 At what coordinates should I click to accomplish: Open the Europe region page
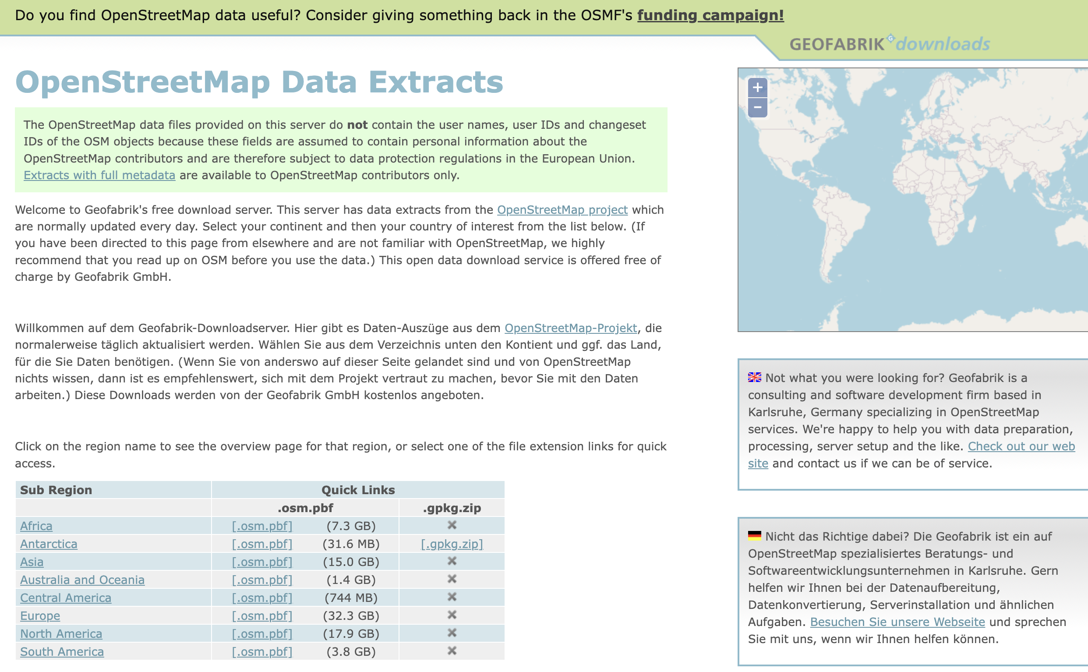tap(40, 616)
